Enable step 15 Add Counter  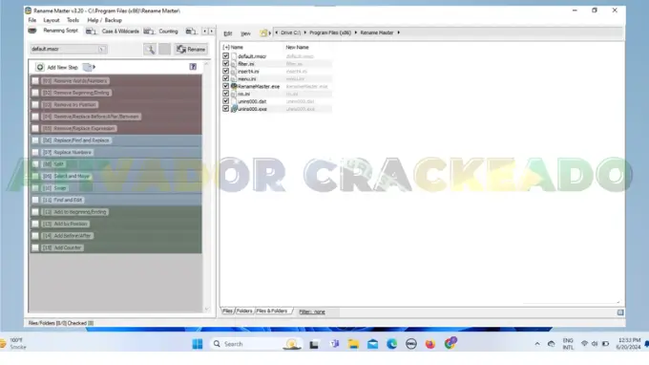[x=35, y=247]
